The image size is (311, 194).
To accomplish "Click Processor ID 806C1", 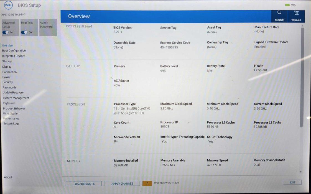I will click(165, 127).
